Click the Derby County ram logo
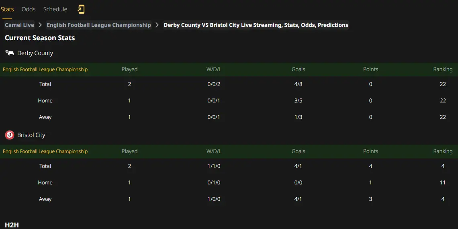Viewport: 458px width, 229px height. click(x=10, y=53)
